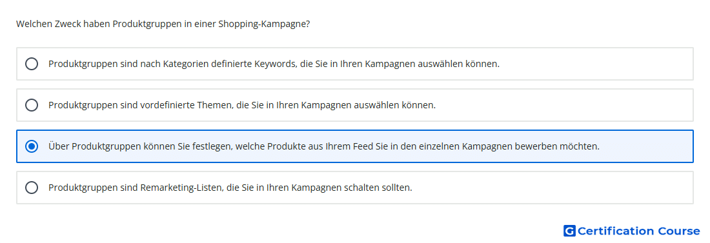Select the radio button for the Keywords answer
The image size is (710, 243).
(32, 64)
